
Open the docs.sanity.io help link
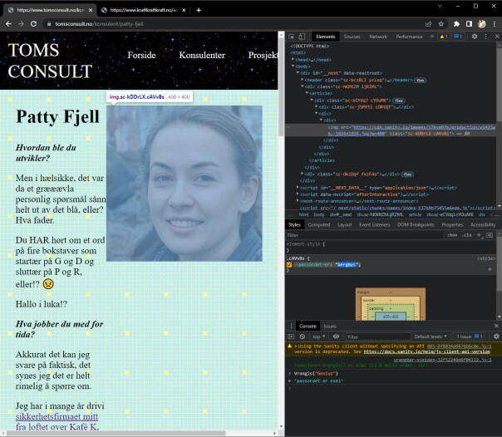coord(426,351)
